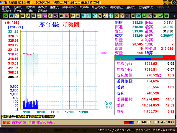
Task: Open the Home icon in toolbar
Action: (x=11, y=16)
